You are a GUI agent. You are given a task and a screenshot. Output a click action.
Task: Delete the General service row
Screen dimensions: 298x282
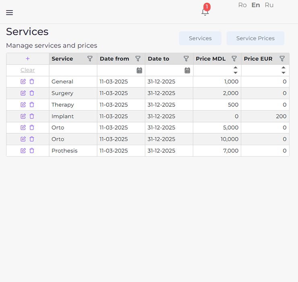click(32, 81)
